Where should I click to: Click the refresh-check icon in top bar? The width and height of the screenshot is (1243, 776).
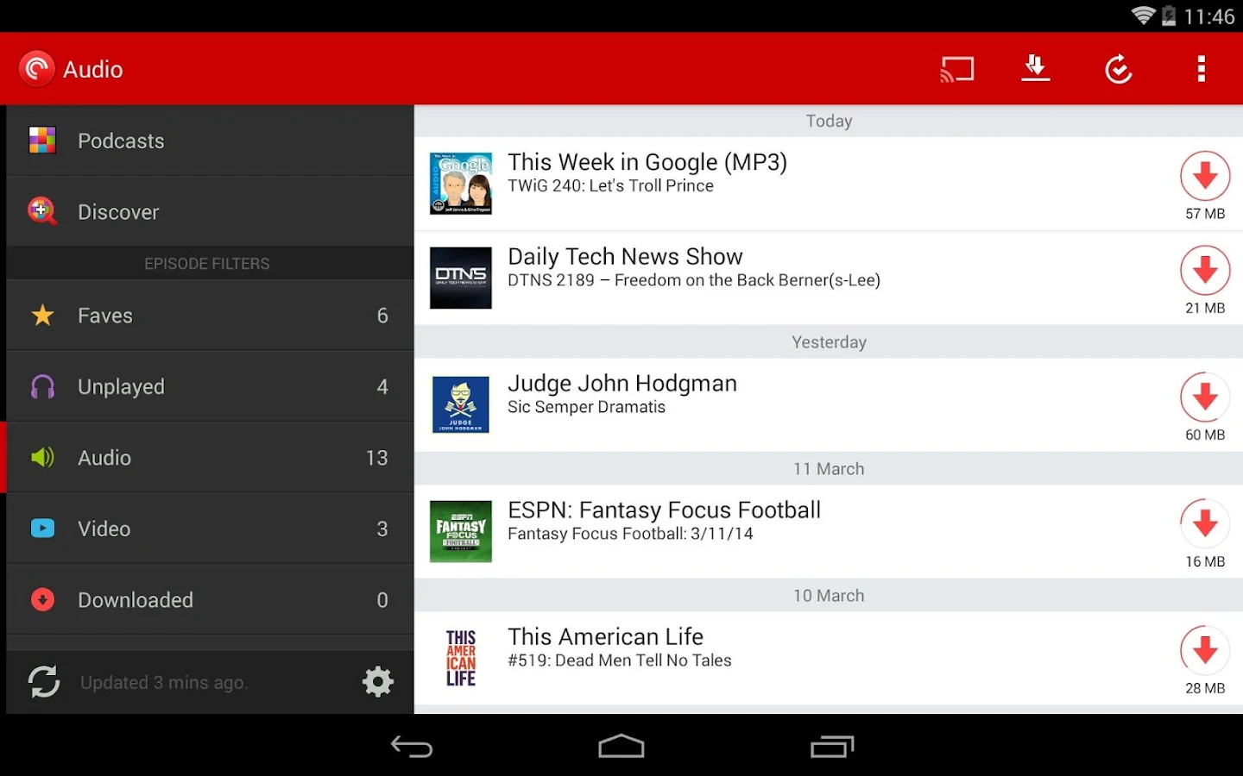(1119, 69)
